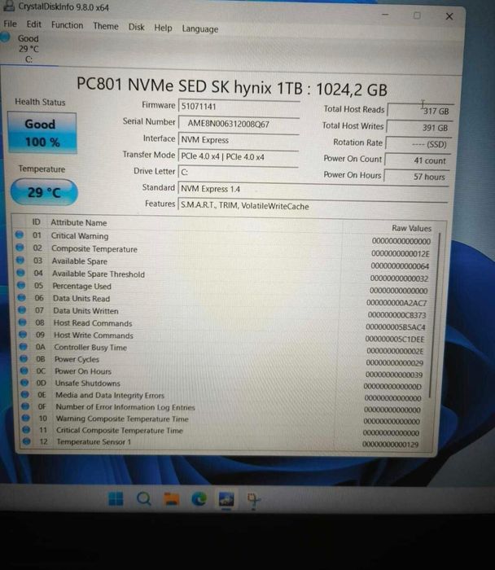Click the Total Host Writes value 391 GB
Screen dimensions: 495x570
tap(419, 127)
